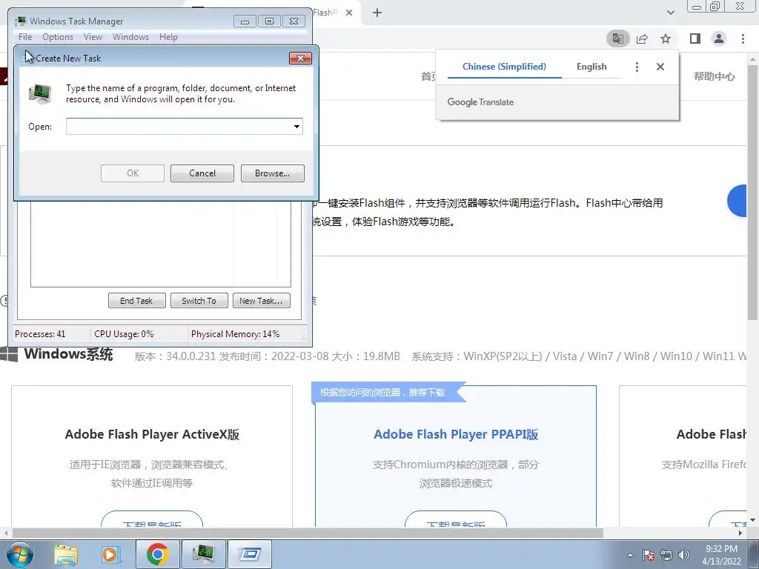The image size is (759, 569).
Task: Select English translate tab
Action: point(591,67)
